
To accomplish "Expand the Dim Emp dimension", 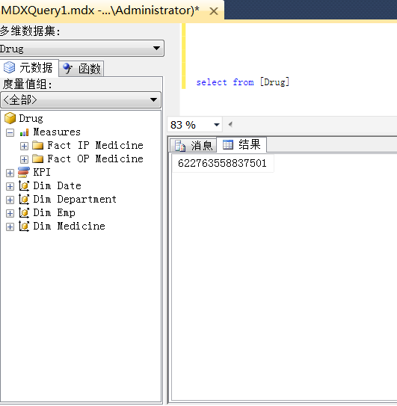I will pyautogui.click(x=10, y=213).
